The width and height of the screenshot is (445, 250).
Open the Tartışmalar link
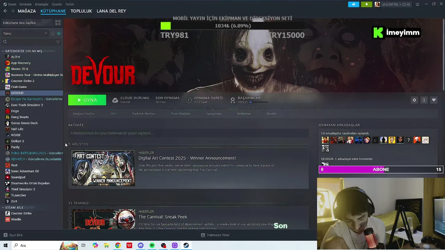(x=213, y=114)
